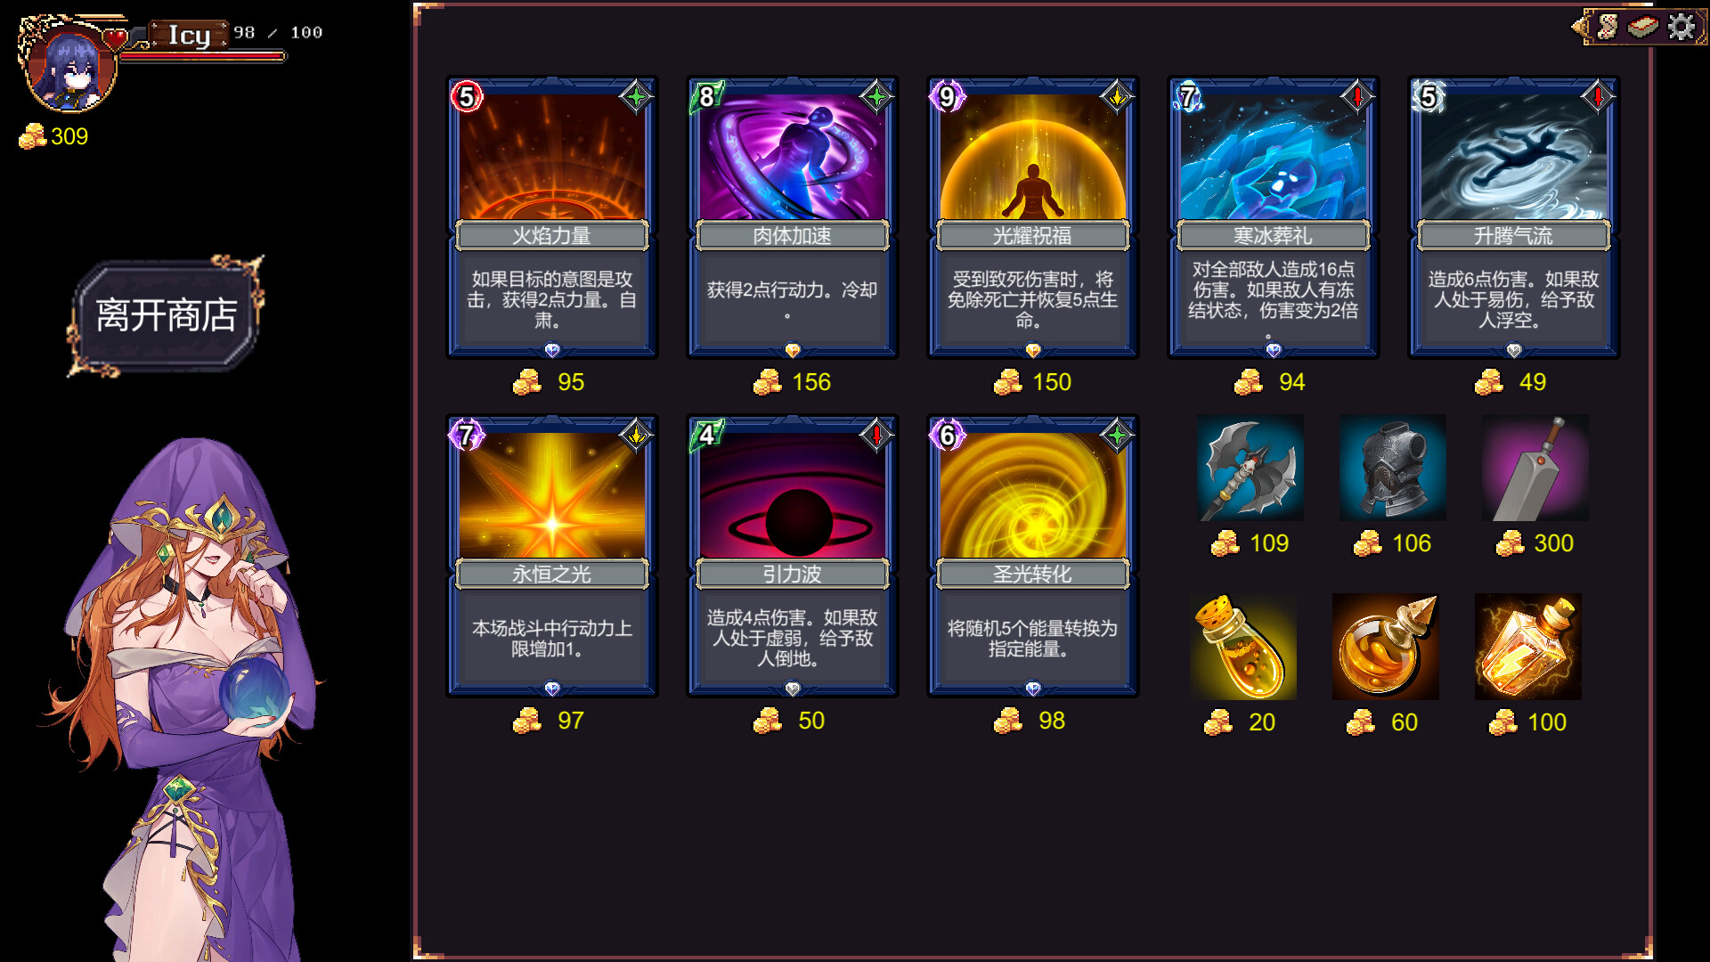
Task: Buy the steel armor for 106 gold
Action: 1393,468
